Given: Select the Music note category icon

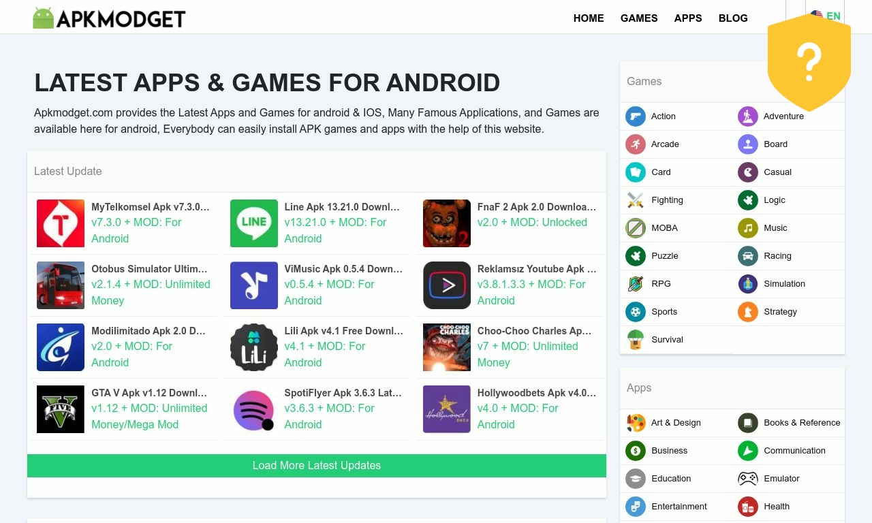Looking at the screenshot, I should coord(748,228).
